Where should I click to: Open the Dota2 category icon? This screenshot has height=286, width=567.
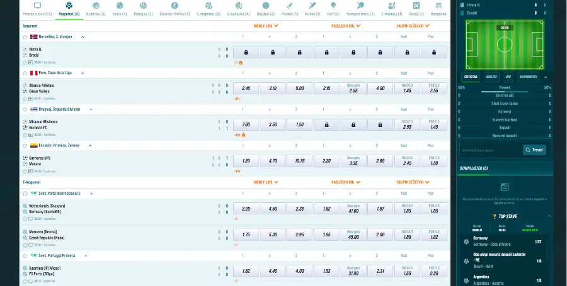[x=416, y=6]
